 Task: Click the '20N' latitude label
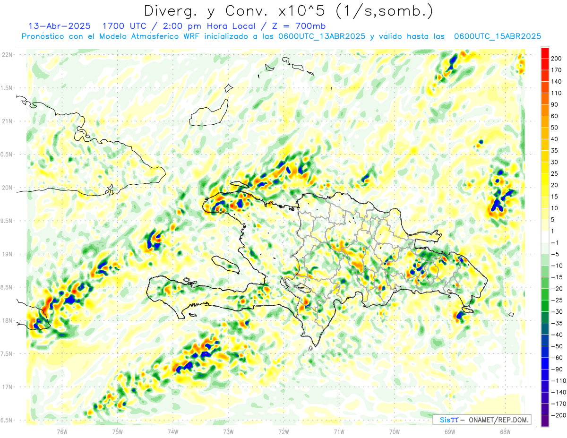(x=7, y=188)
